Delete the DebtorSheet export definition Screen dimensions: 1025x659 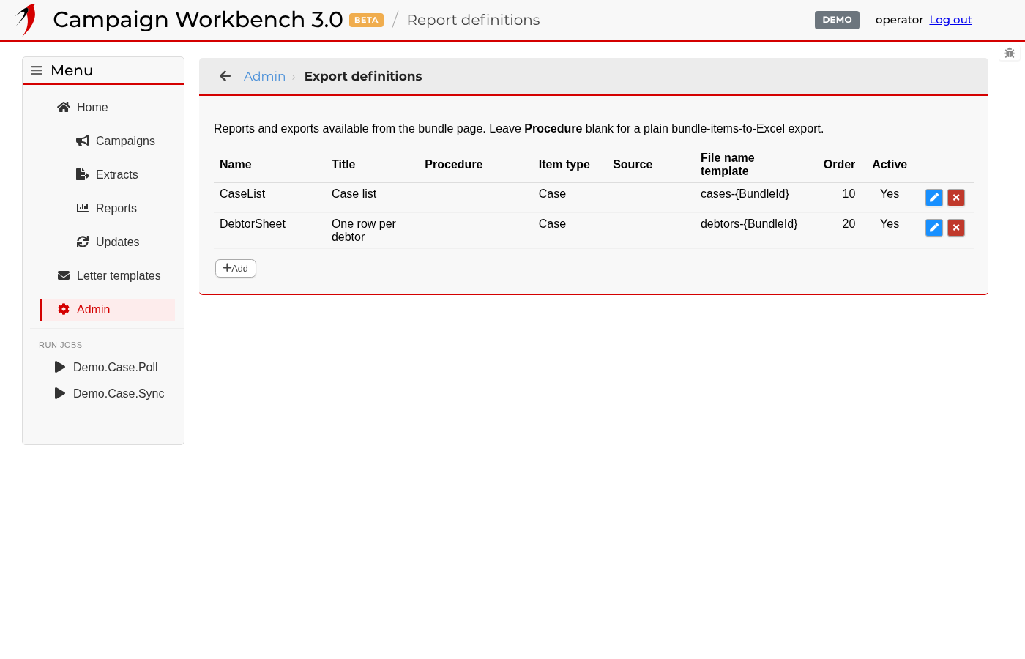[x=956, y=228]
